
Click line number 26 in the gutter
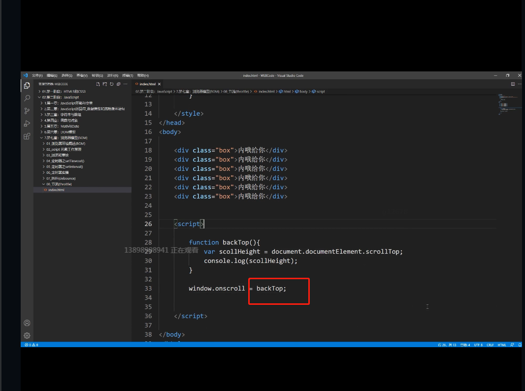(x=148, y=224)
